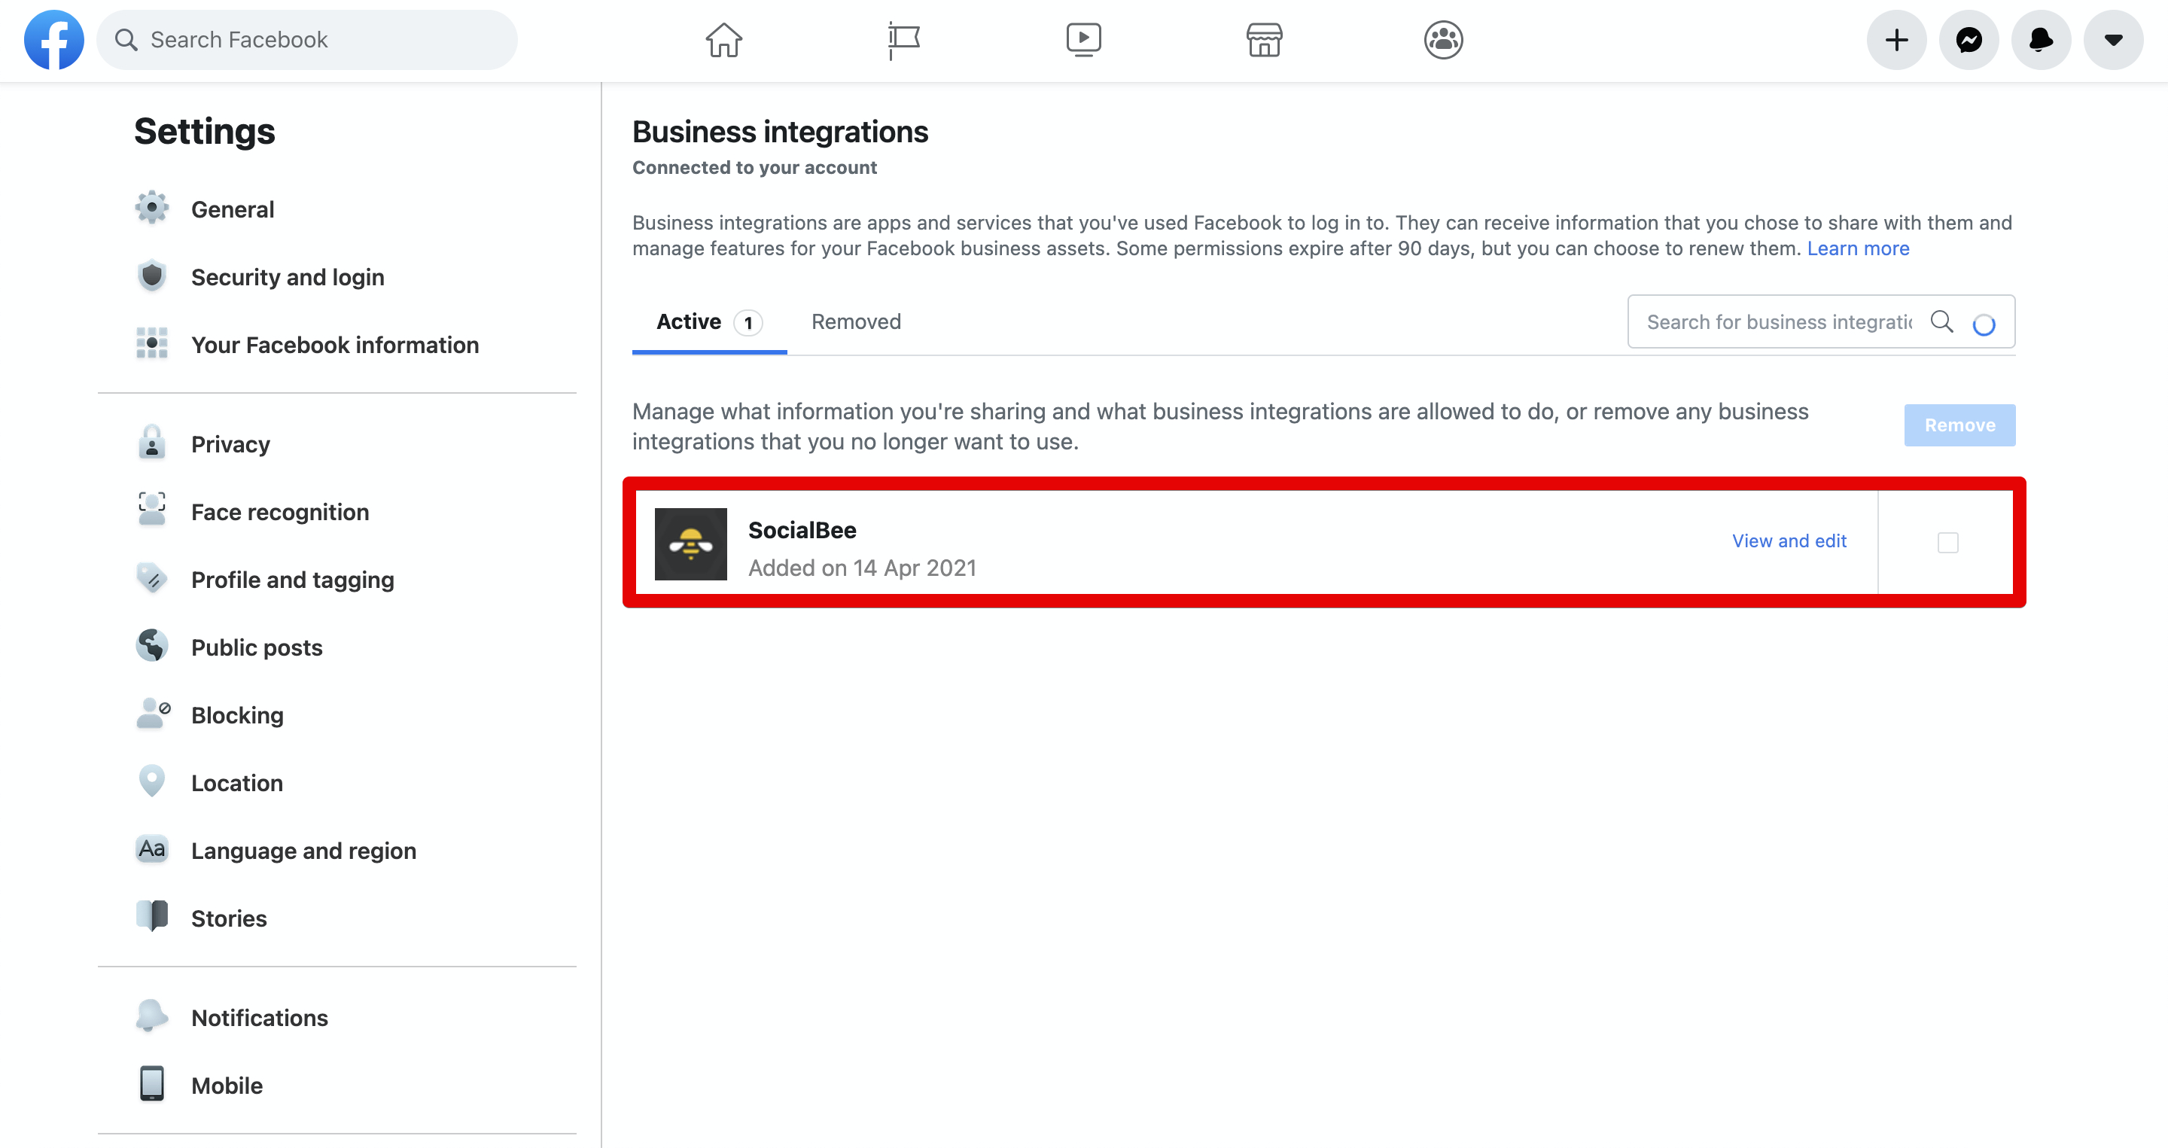
Task: Open the Pages flag icon
Action: click(x=903, y=40)
